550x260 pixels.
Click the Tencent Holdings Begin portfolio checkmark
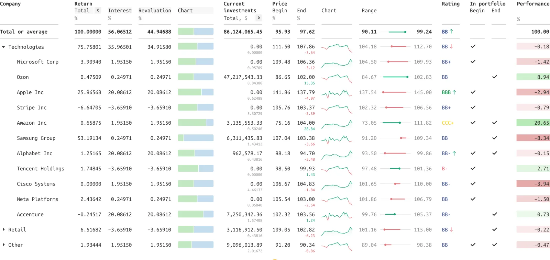pos(473,169)
